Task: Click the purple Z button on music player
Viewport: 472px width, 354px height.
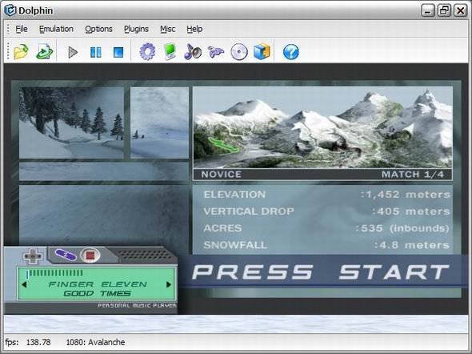Action: [66, 255]
